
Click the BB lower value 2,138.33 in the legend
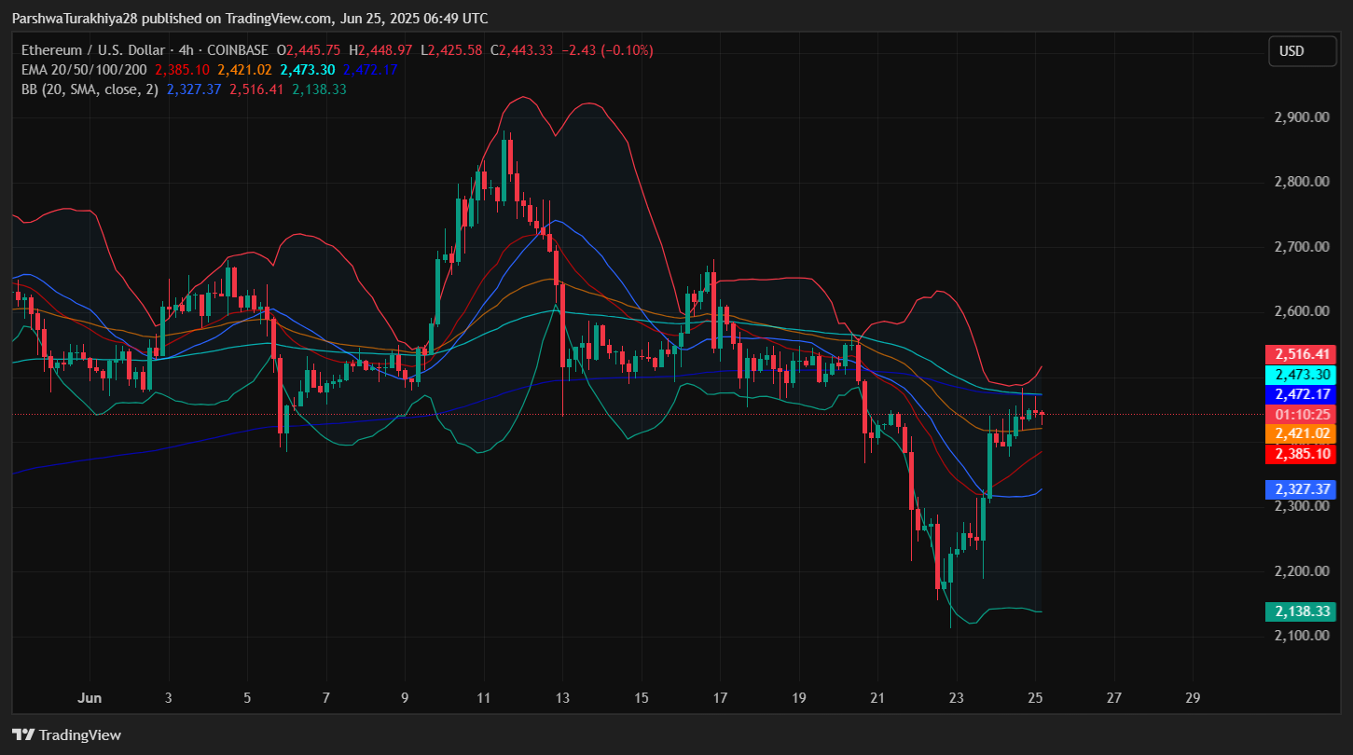pos(320,89)
